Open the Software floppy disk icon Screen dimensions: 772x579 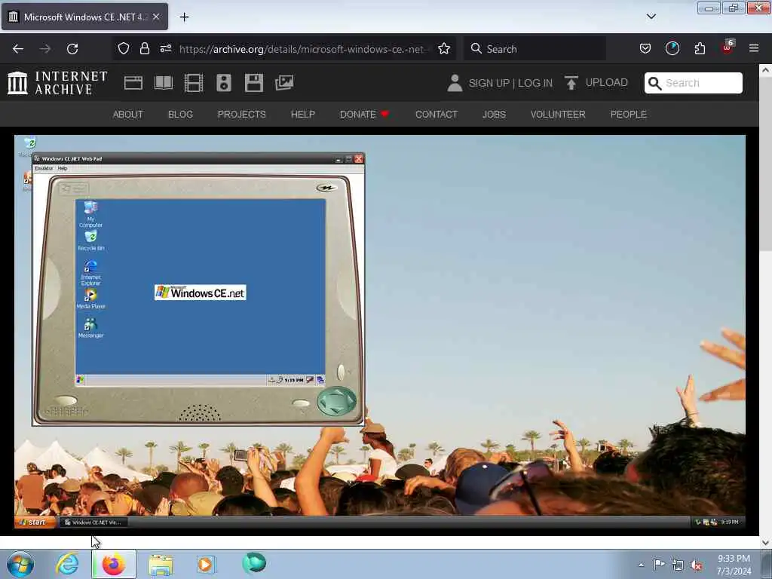point(253,83)
